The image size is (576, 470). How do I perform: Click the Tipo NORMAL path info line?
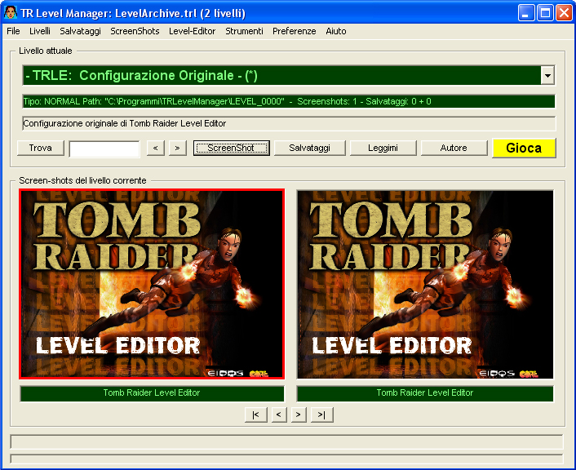[289, 101]
